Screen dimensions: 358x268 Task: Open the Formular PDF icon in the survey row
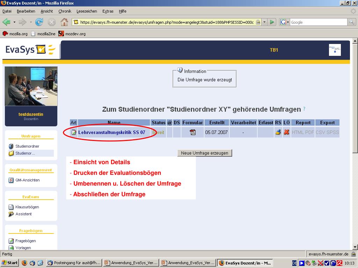pyautogui.click(x=193, y=132)
